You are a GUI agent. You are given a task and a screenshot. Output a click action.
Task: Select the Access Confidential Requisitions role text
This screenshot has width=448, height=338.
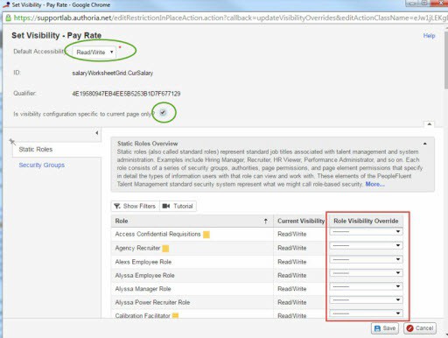pos(157,234)
